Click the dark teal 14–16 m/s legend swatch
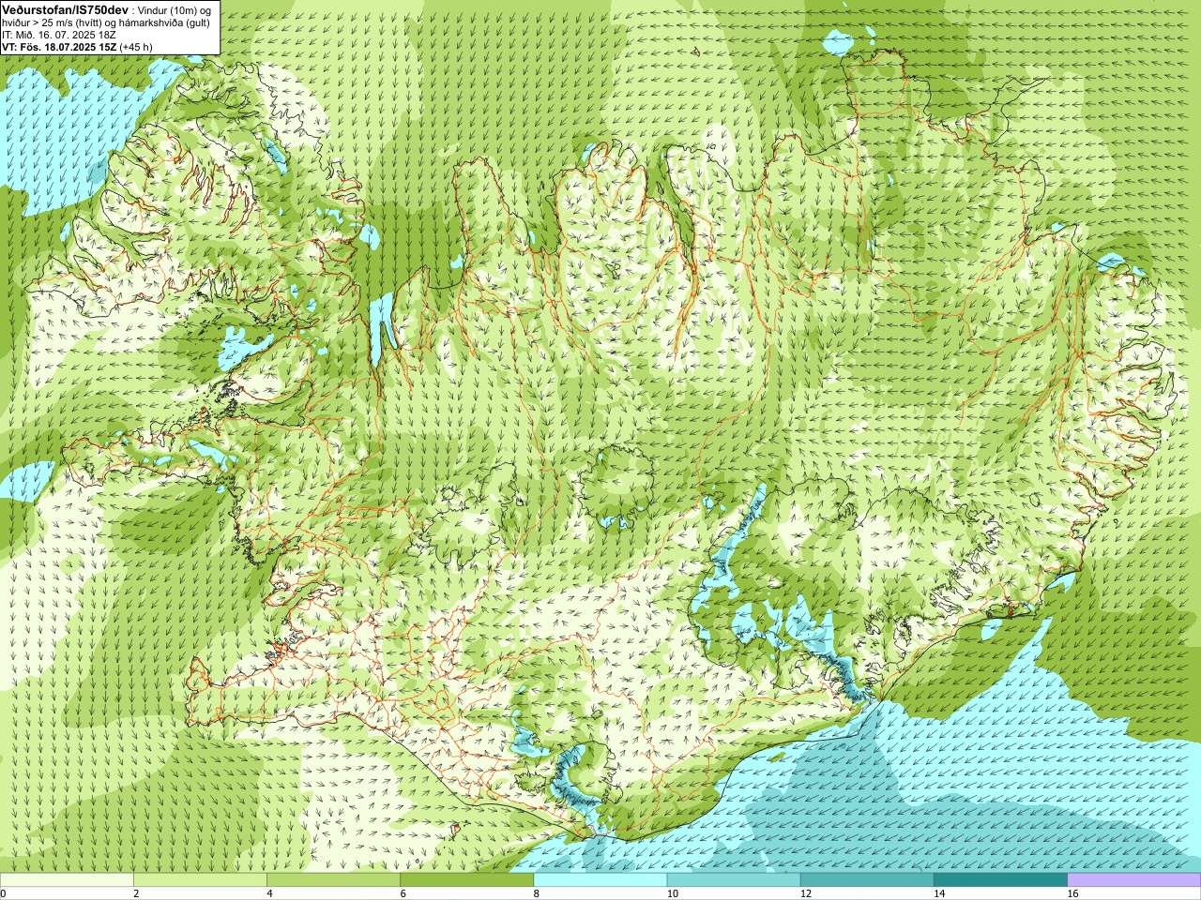 pyautogui.click(x=1000, y=880)
